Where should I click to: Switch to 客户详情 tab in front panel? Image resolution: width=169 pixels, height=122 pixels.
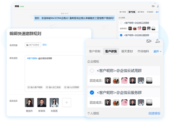111,51
